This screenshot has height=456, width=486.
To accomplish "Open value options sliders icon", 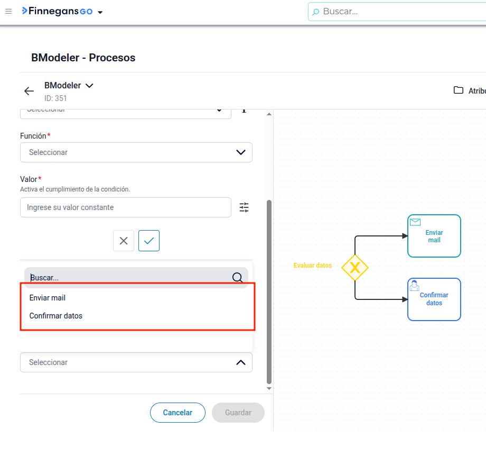I will coord(244,207).
